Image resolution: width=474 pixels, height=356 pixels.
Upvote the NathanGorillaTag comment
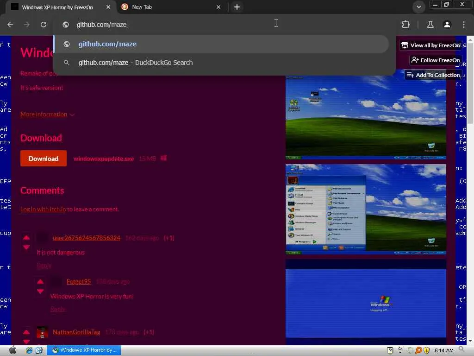point(26,332)
